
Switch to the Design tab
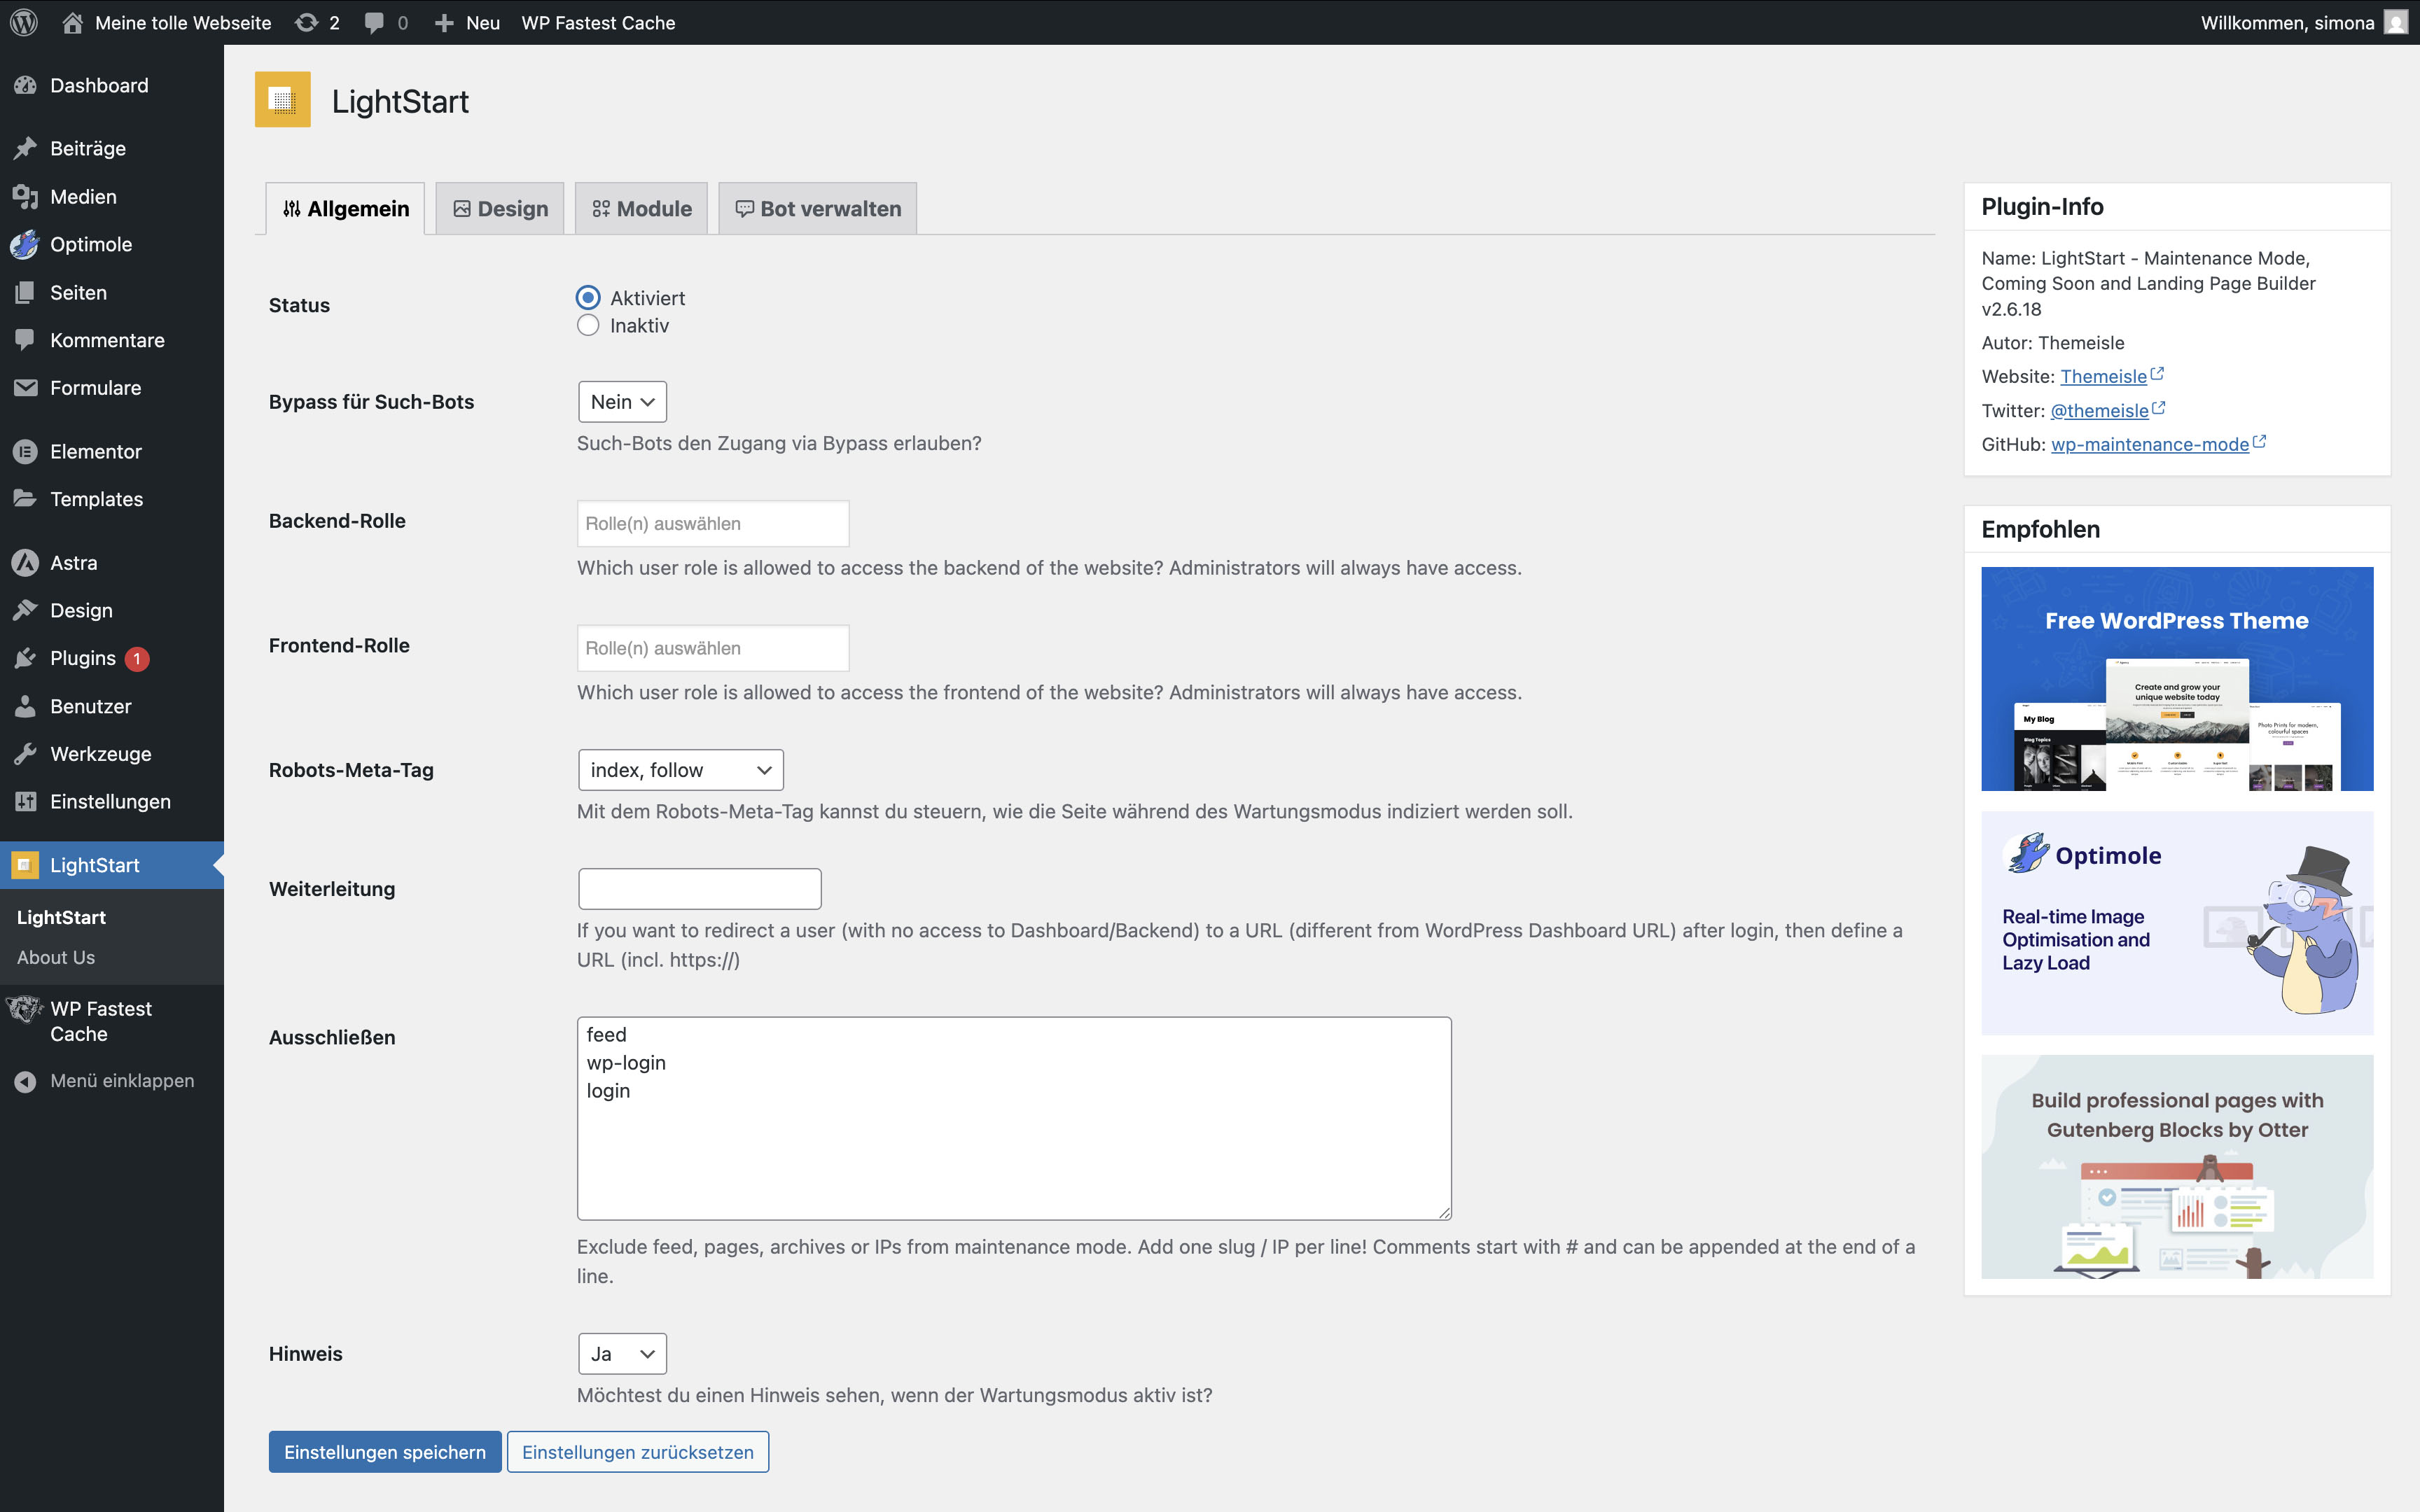(500, 209)
